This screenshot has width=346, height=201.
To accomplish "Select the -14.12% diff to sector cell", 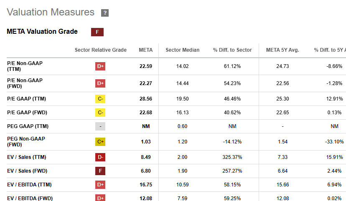I will [x=232, y=142].
